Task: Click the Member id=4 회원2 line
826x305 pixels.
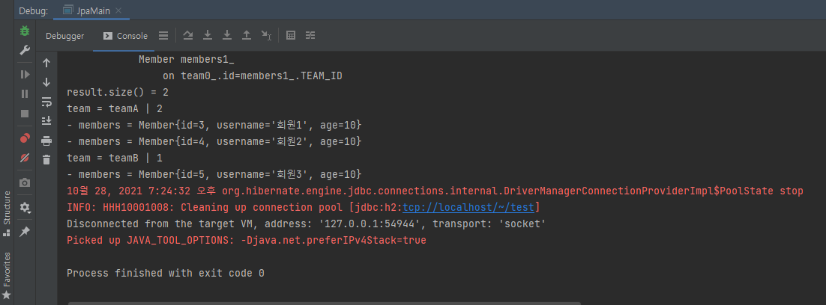Action: click(x=214, y=142)
